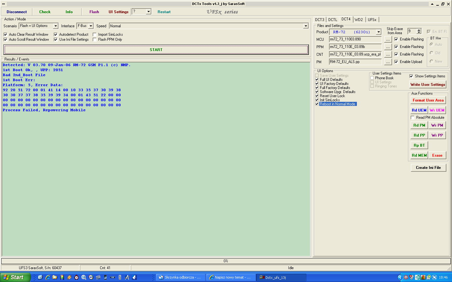Switch to the WD2 tab
The image size is (452, 282).
pyautogui.click(x=359, y=20)
